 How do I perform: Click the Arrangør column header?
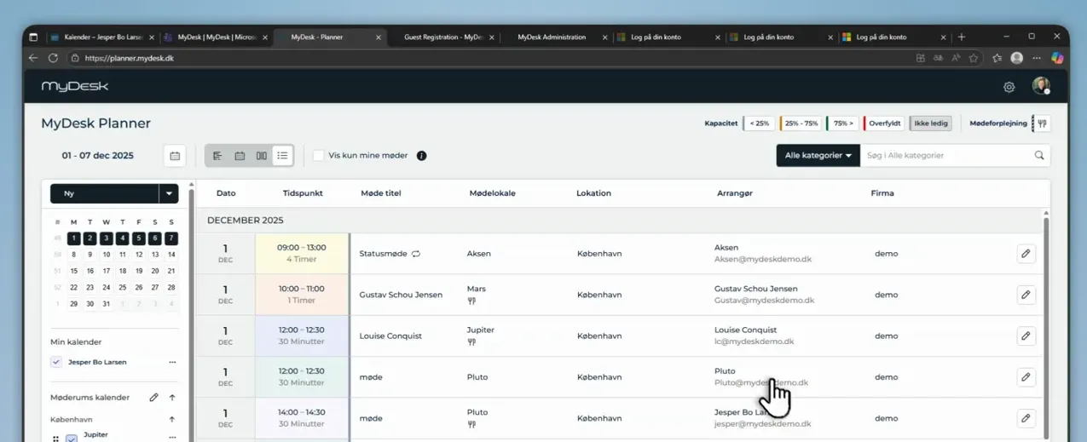735,193
